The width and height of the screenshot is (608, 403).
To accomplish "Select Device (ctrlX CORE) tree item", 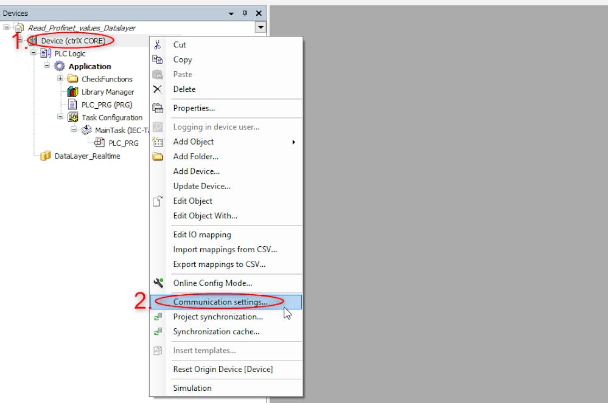I will [x=73, y=41].
